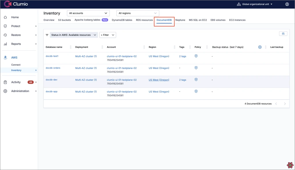The height and width of the screenshot is (170, 295).
Task: Click the add-policy shield icon for docdb-app
Action: point(196,91)
